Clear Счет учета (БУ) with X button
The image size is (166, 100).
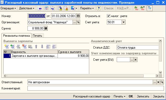(135, 60)
